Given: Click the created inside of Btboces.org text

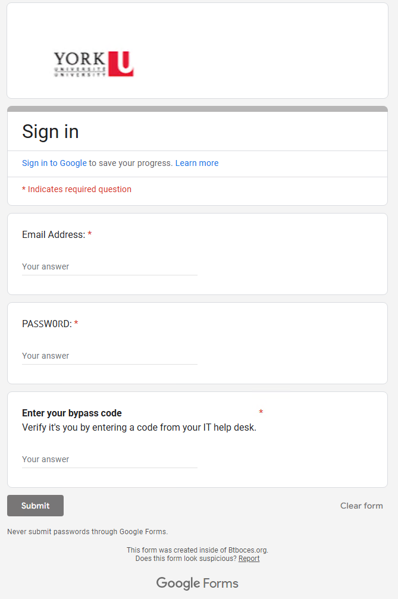Looking at the screenshot, I should 198,550.
